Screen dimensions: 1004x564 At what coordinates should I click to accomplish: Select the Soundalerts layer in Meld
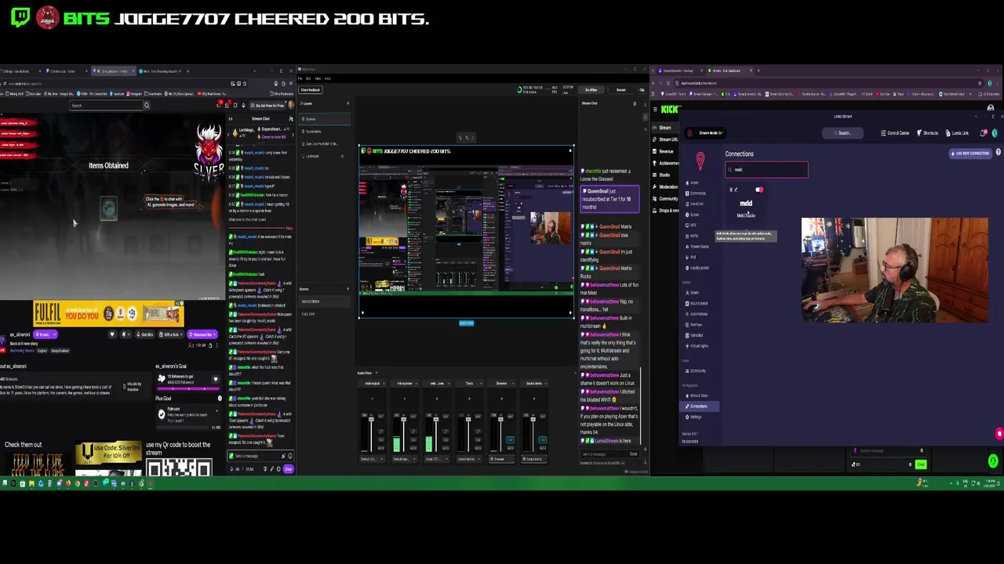click(324, 132)
